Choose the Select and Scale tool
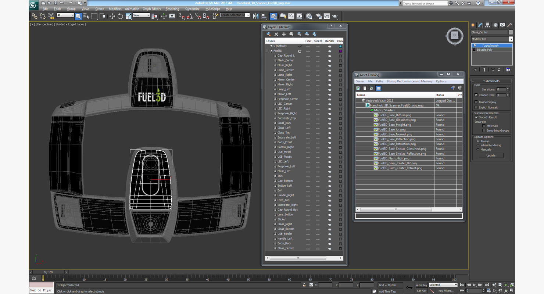 (x=128, y=16)
